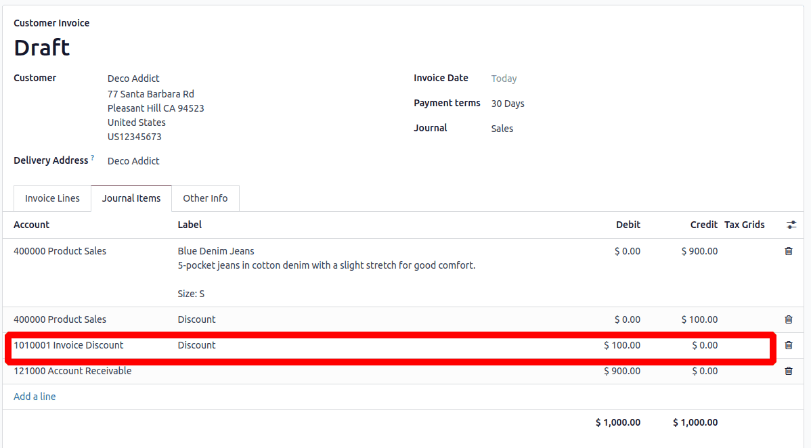This screenshot has width=811, height=448.
Task: Sort by the Account column header
Action: 32,225
